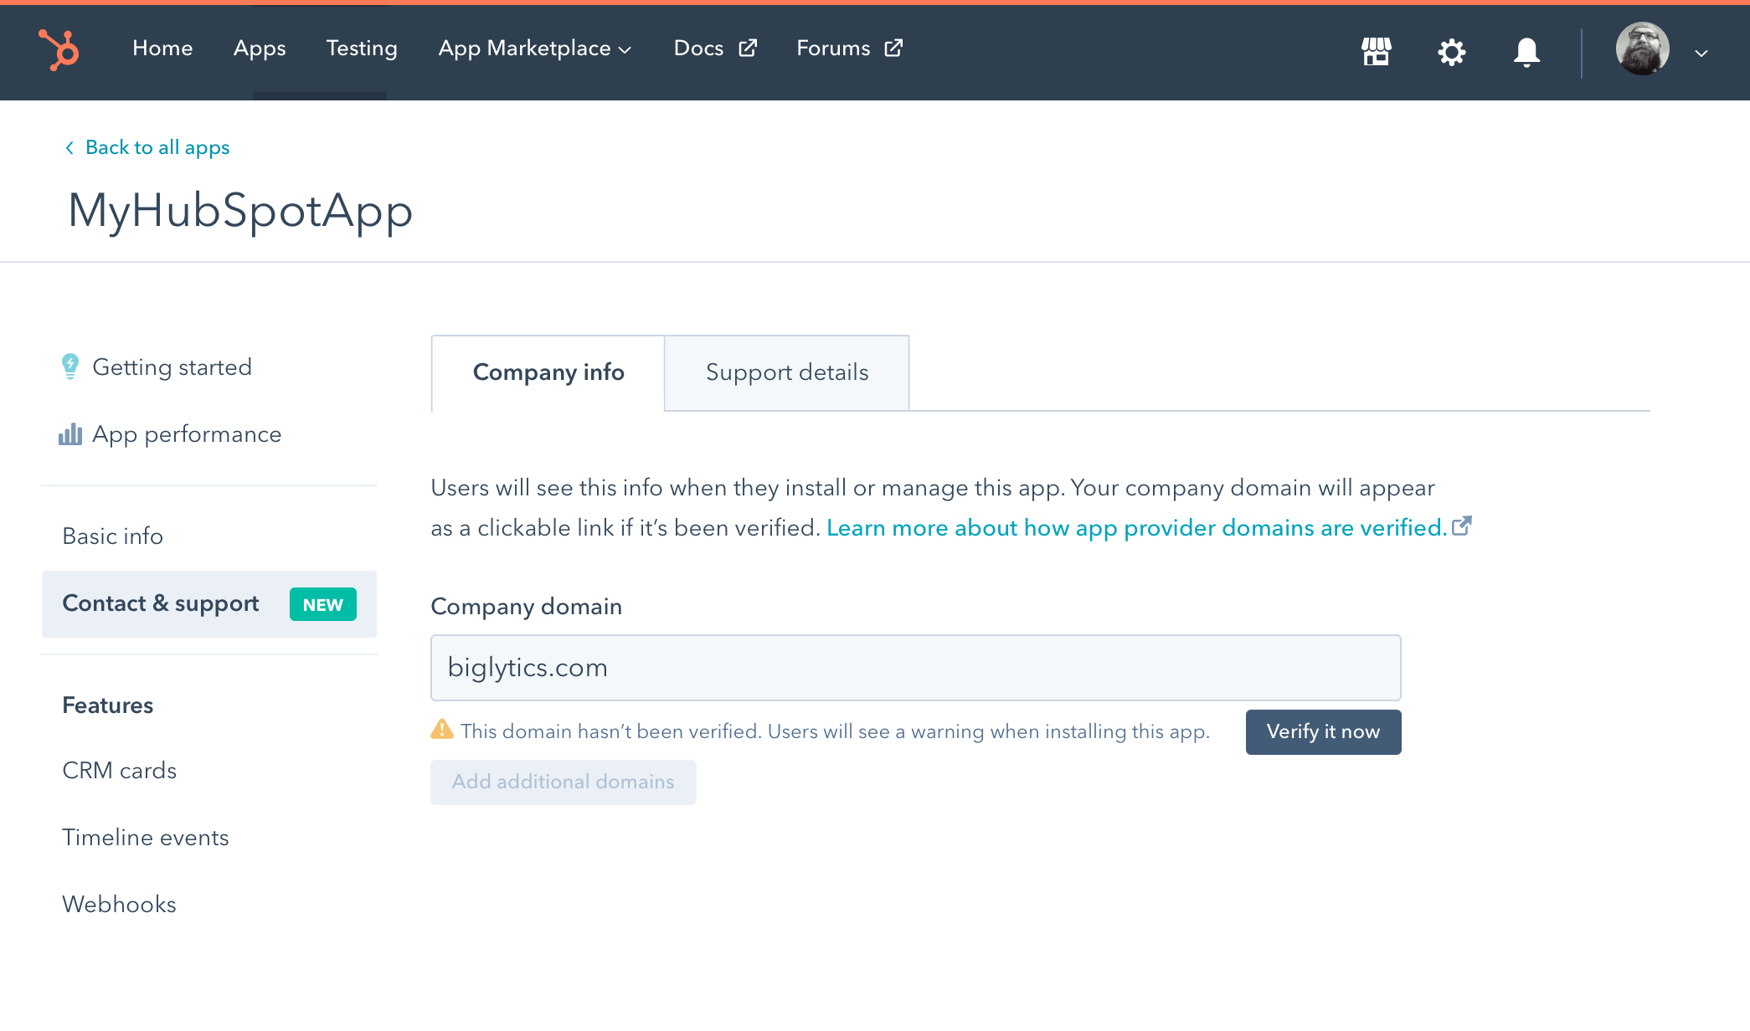1750x1031 pixels.
Task: Open Docs external link
Action: (715, 49)
